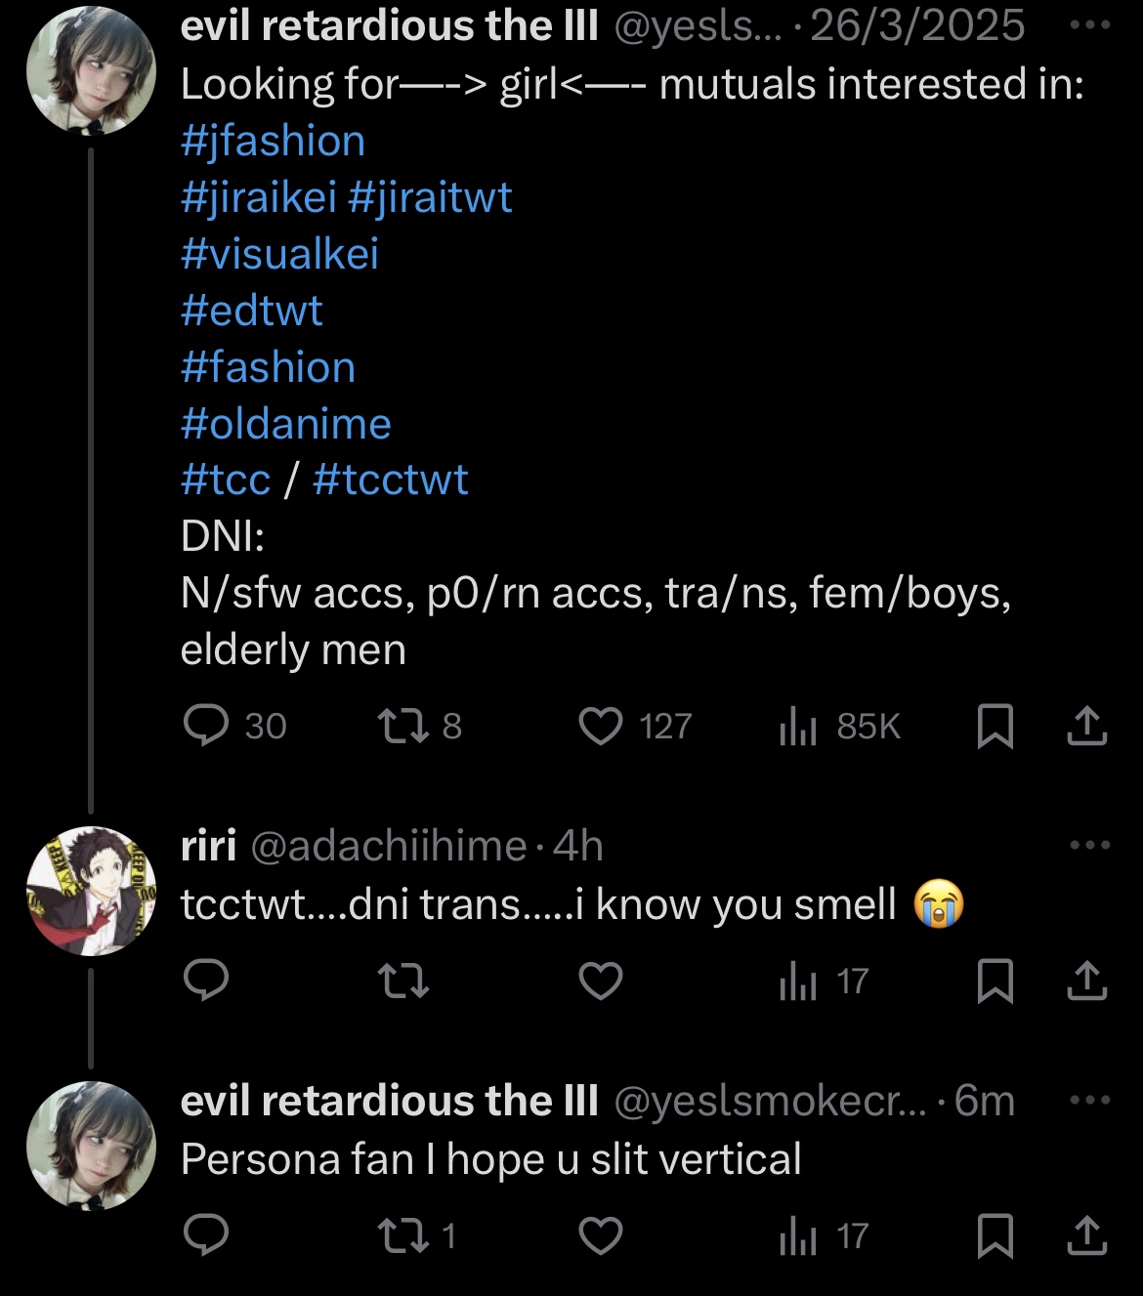This screenshot has width=1143, height=1296.
Task: Reply to the top post with 30 comments
Action: (207, 726)
